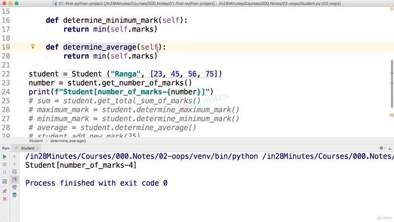Select the Student tab in Run panel

click(x=27, y=148)
